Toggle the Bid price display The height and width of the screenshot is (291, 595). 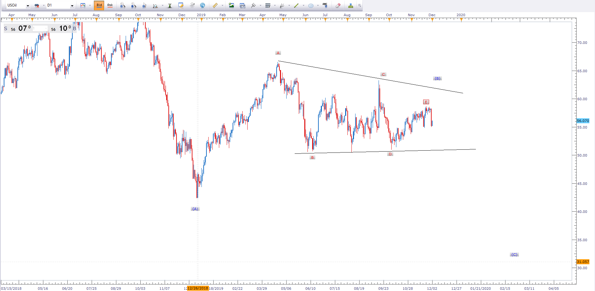[99, 5]
